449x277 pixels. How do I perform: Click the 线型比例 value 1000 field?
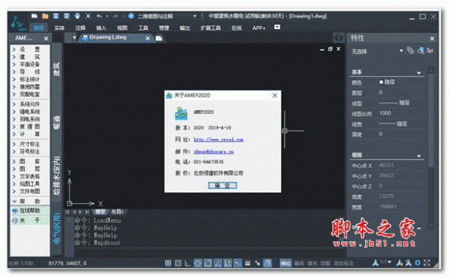401,113
